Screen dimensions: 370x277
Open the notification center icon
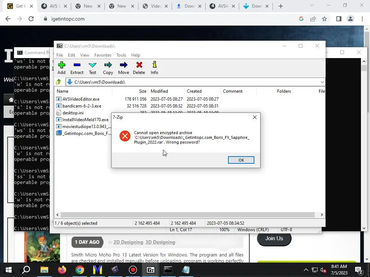click(359, 270)
